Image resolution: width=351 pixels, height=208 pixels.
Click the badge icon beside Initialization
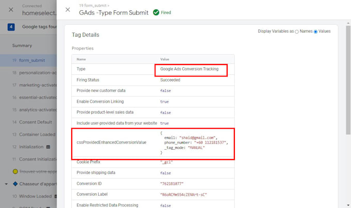(x=48, y=147)
